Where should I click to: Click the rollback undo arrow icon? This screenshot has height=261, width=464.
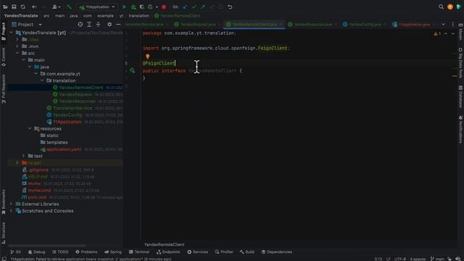[230, 7]
